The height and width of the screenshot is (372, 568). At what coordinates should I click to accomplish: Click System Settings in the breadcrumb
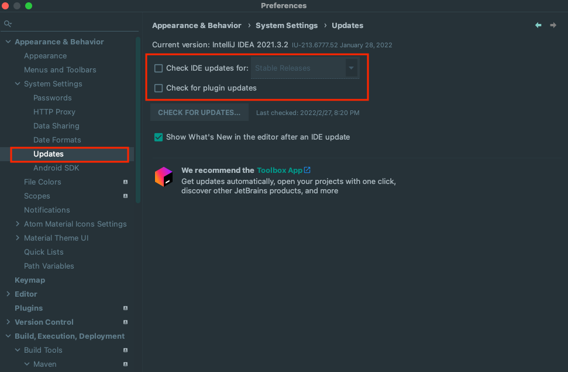287,25
